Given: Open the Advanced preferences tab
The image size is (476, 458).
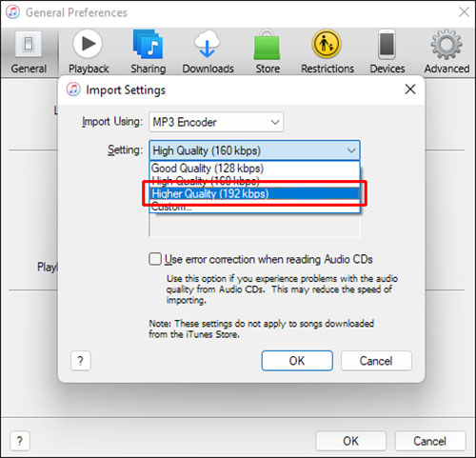Looking at the screenshot, I should (x=446, y=52).
